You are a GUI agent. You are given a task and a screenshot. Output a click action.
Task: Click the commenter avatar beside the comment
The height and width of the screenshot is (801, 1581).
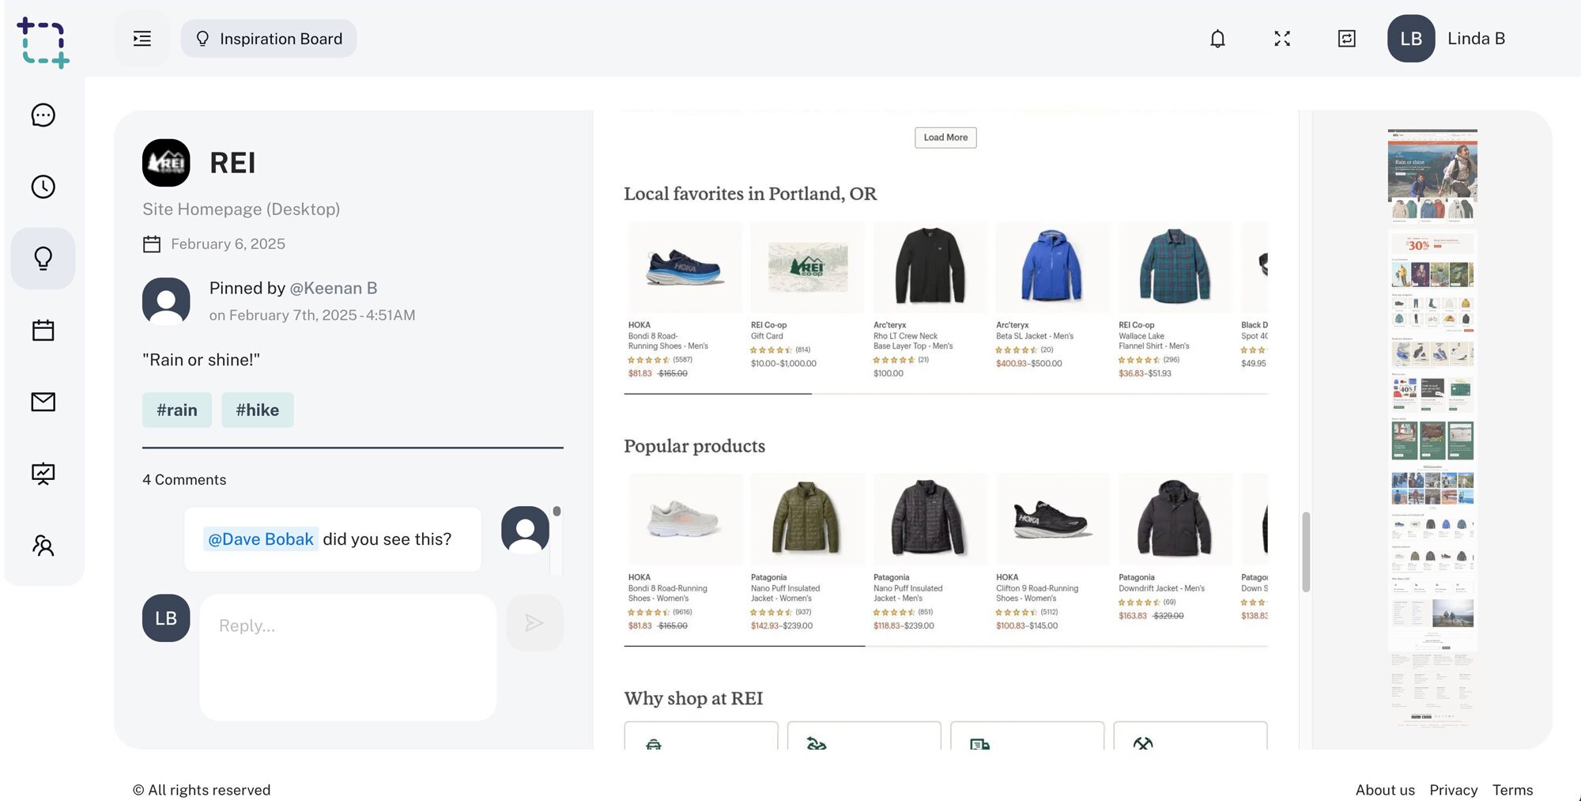click(x=525, y=530)
